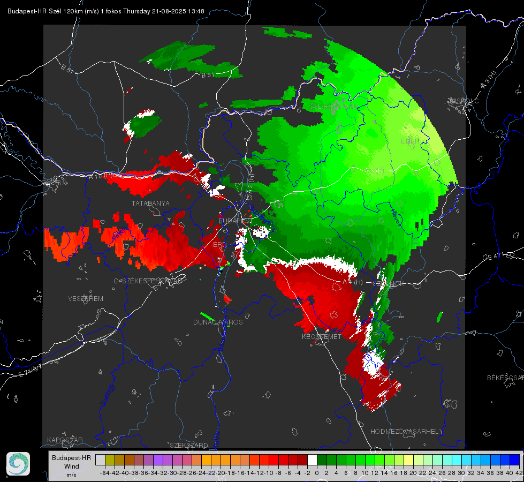
Task: Click the DUNAÚJVÁROS city label
Action: point(218,322)
